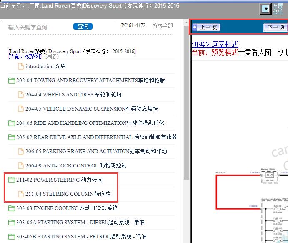Image resolution: width=288 pixels, height=243 pixels.
Task: Expand the 205-02 REAR DRIVE AXLE folder icon
Action: pyautogui.click(x=12, y=137)
